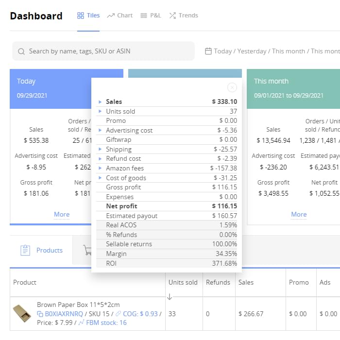
Task: Click the Sellable returns 100.00% value
Action: tap(224, 244)
